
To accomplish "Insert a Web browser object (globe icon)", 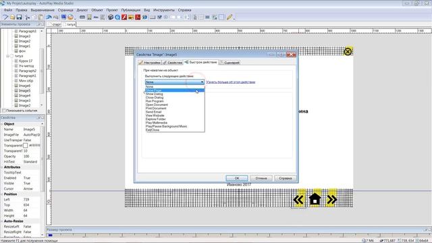I will [x=144, y=18].
